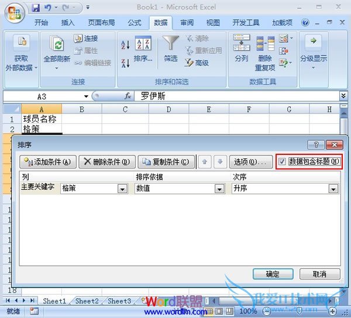Click 复制条件 in sort dialog

click(x=166, y=162)
